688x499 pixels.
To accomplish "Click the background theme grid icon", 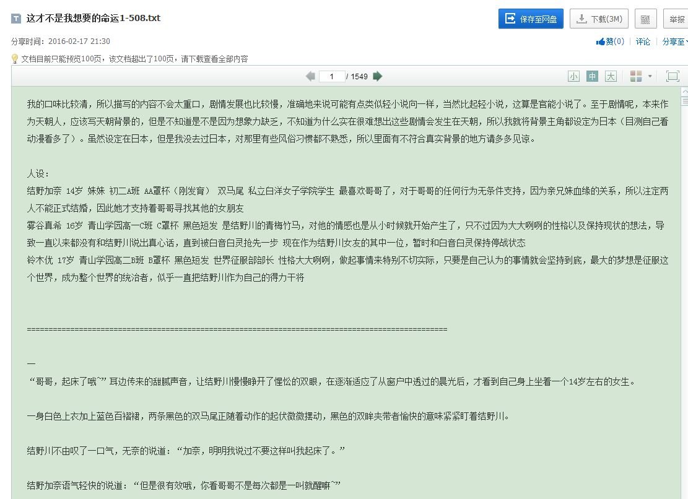I will tap(637, 76).
